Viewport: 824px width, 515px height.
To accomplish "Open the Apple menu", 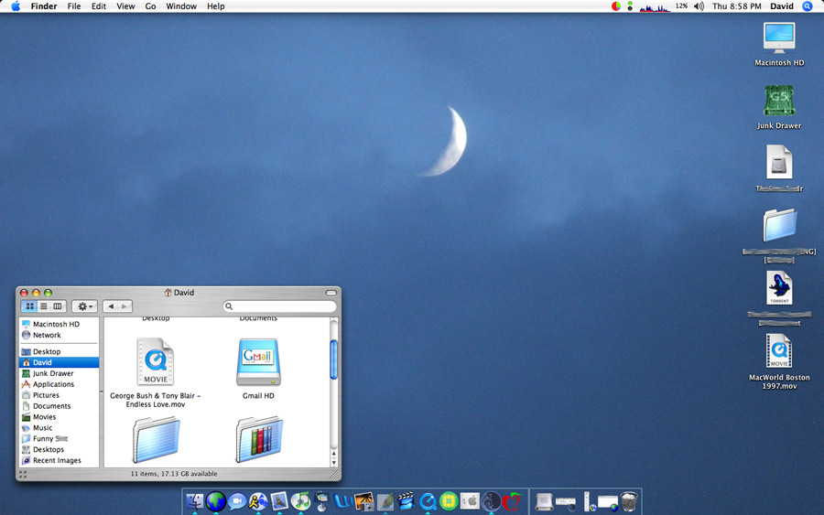I will (16, 6).
